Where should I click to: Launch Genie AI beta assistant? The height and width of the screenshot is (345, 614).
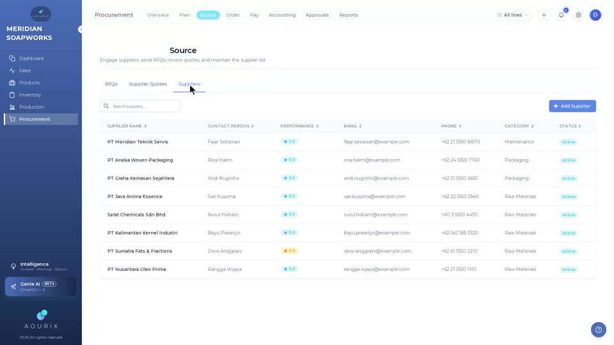[41, 286]
